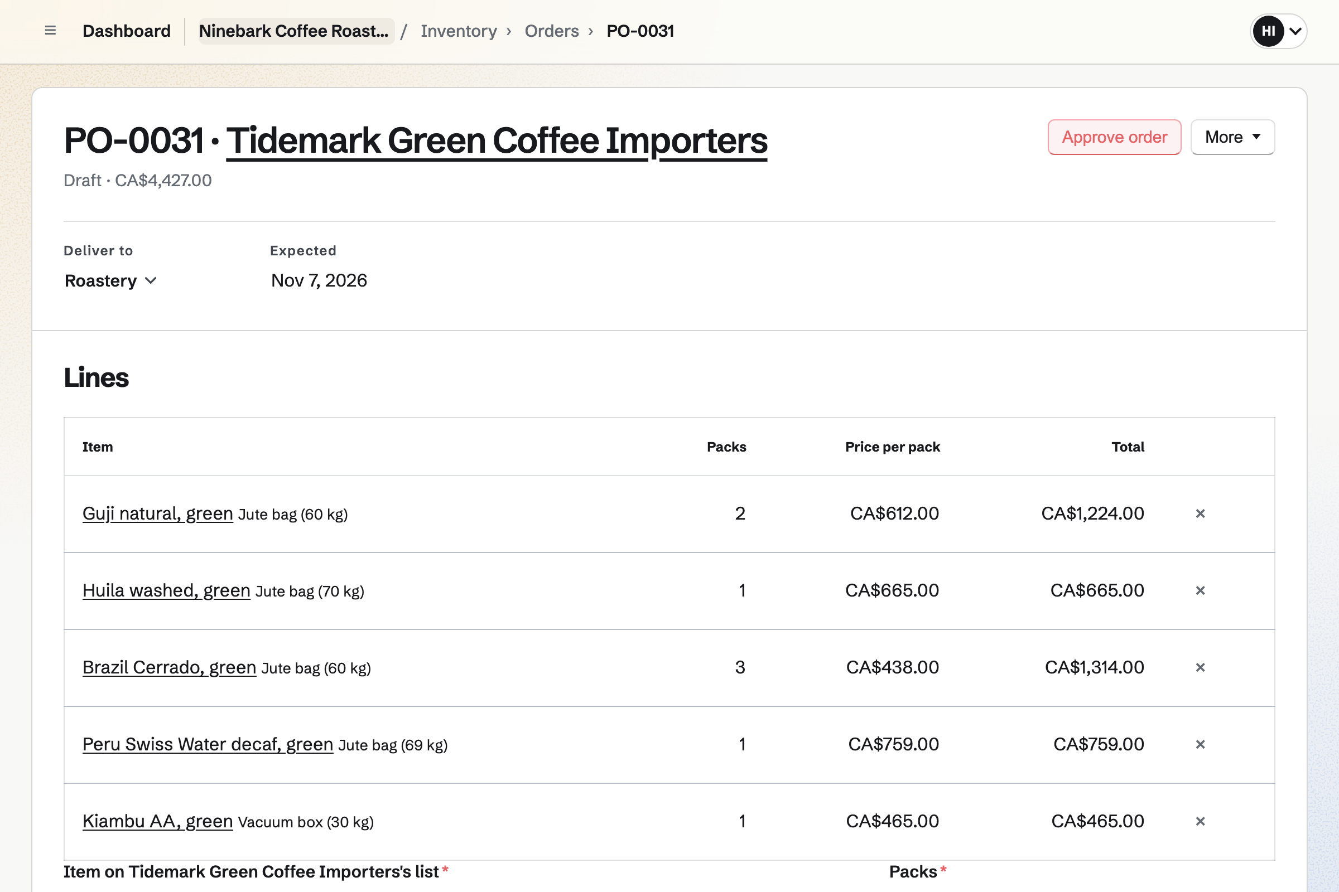The width and height of the screenshot is (1339, 892).
Task: Click the Price per pack column header
Action: click(892, 447)
